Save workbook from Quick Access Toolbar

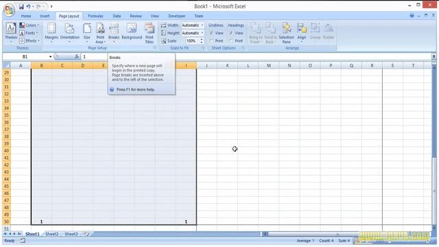tap(21, 6)
